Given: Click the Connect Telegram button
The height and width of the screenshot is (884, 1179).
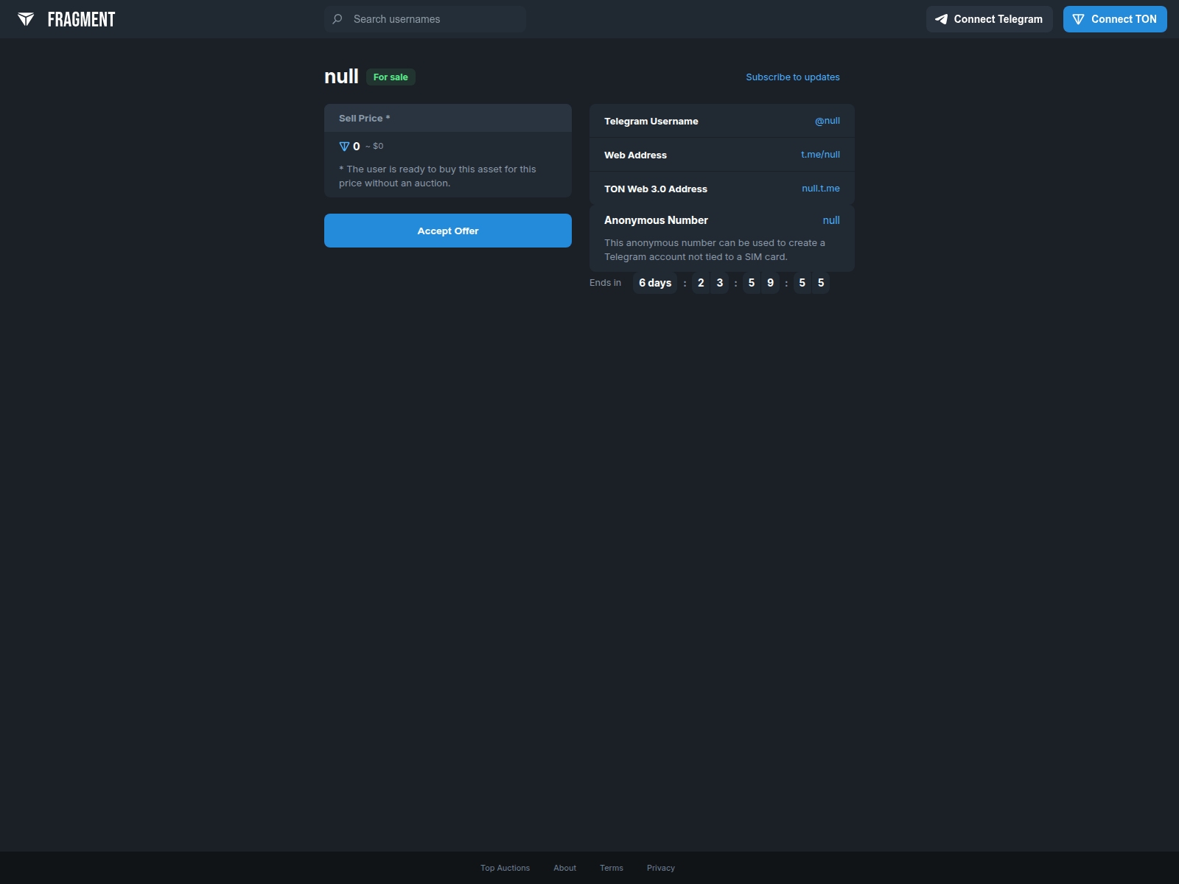Looking at the screenshot, I should point(989,19).
